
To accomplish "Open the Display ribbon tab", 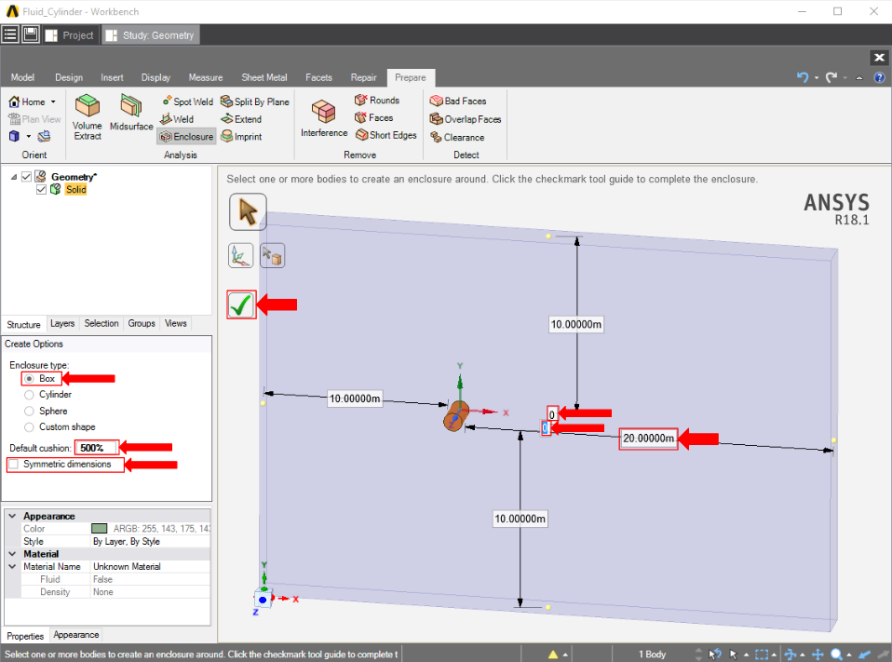I will [155, 77].
